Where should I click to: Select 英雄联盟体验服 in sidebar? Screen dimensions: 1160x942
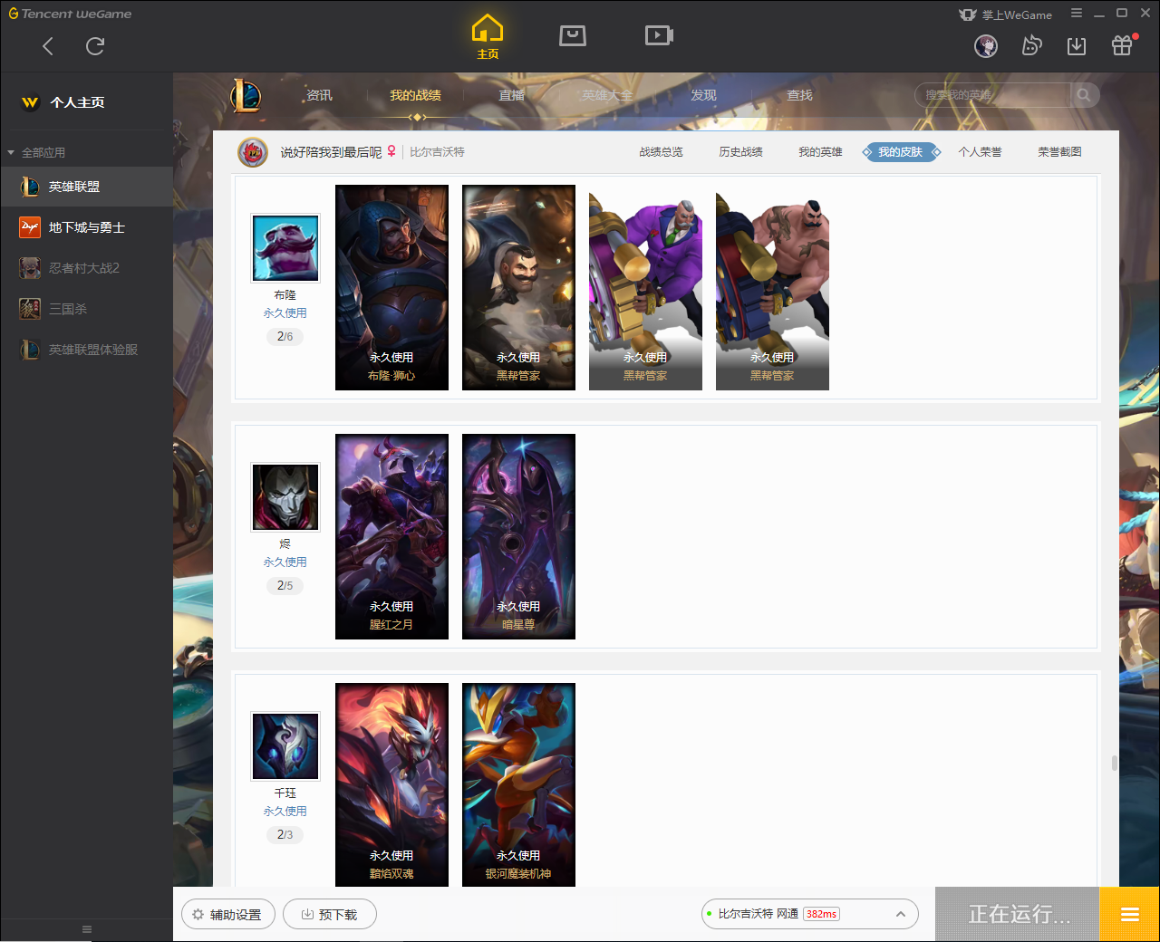click(86, 350)
